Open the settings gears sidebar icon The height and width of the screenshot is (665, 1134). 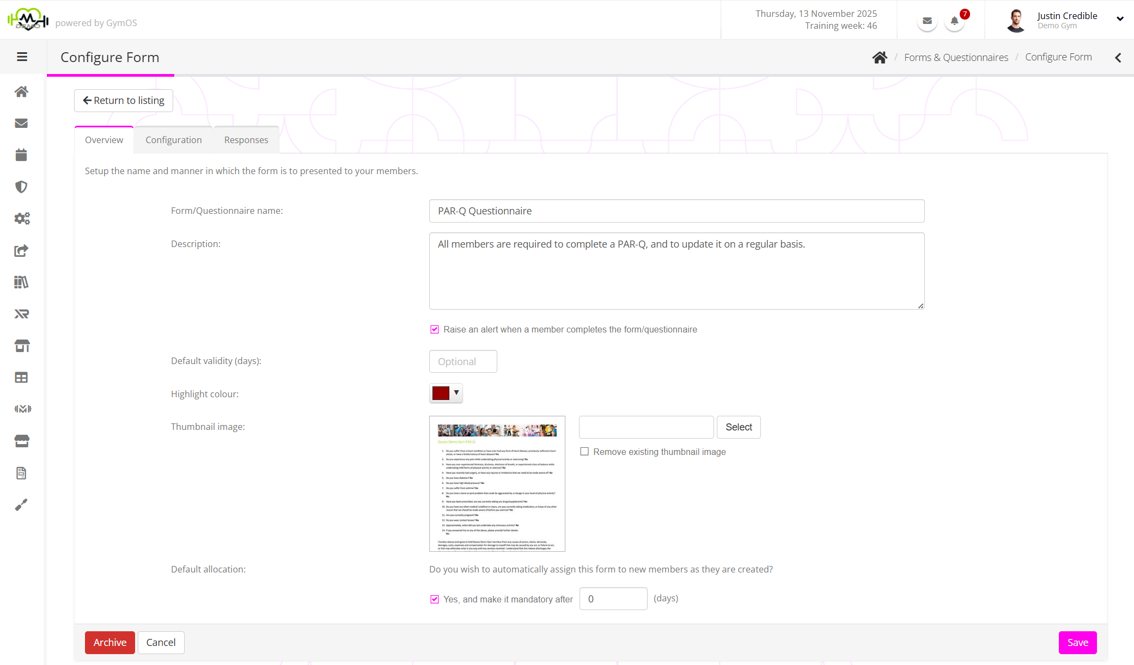click(22, 219)
